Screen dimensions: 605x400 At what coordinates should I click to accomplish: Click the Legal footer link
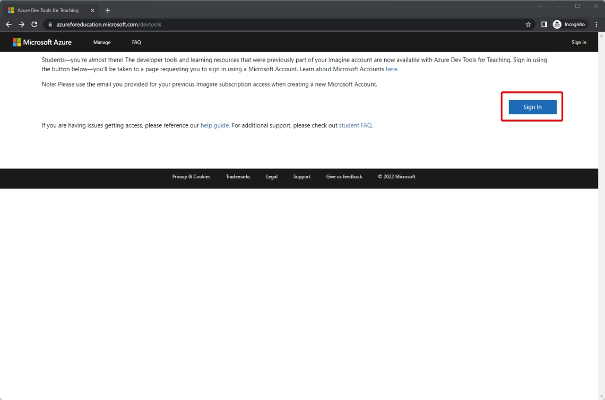click(272, 176)
